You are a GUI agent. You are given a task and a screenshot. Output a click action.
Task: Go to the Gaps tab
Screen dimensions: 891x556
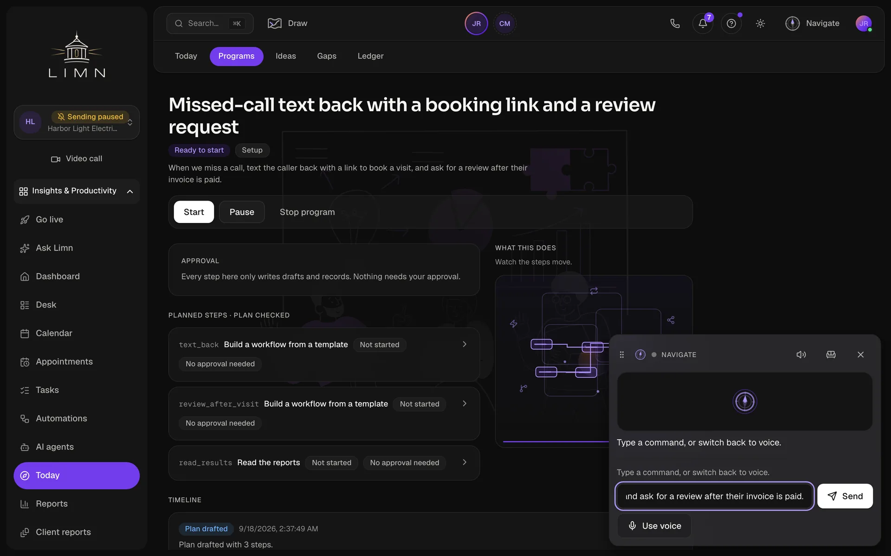tap(327, 56)
